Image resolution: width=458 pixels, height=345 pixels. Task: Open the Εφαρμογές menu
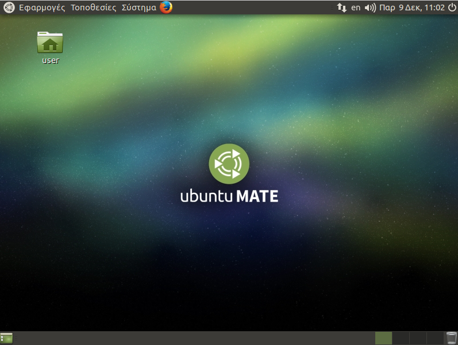click(42, 7)
